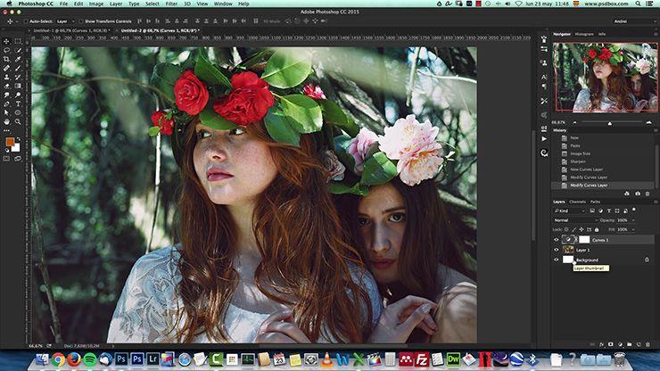Enable Show Transform Controls checkbox
Screen dimensions: 660x371
coord(81,21)
